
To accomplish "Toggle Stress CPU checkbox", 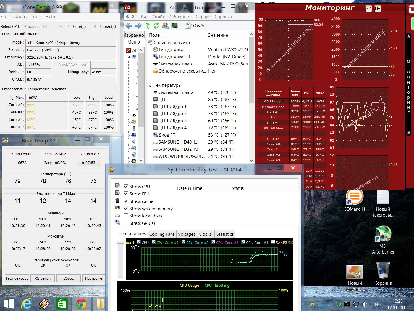I will point(126,187).
